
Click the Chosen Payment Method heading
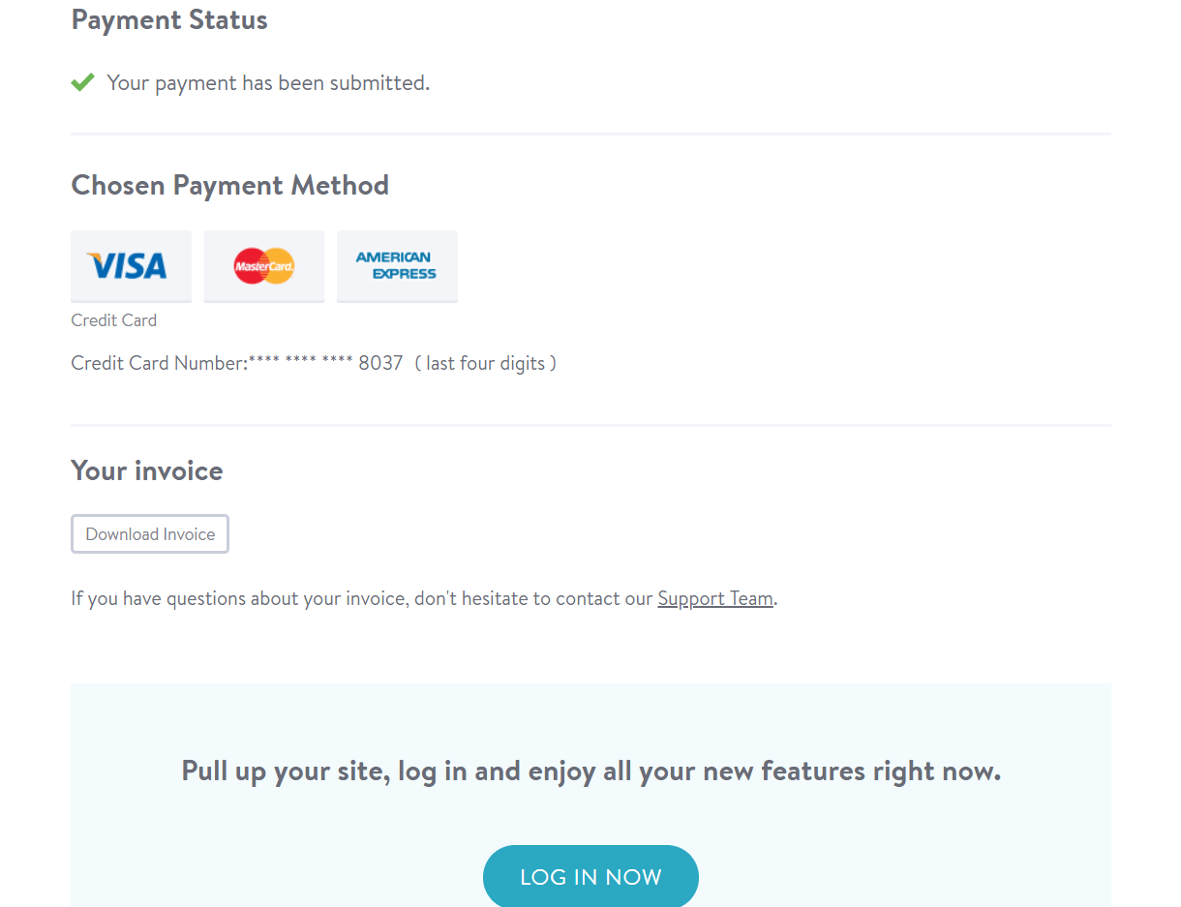(x=229, y=185)
